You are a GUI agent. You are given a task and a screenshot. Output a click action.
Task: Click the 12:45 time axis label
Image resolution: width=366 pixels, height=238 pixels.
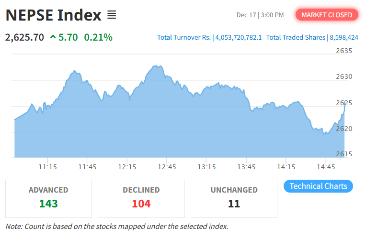click(167, 167)
